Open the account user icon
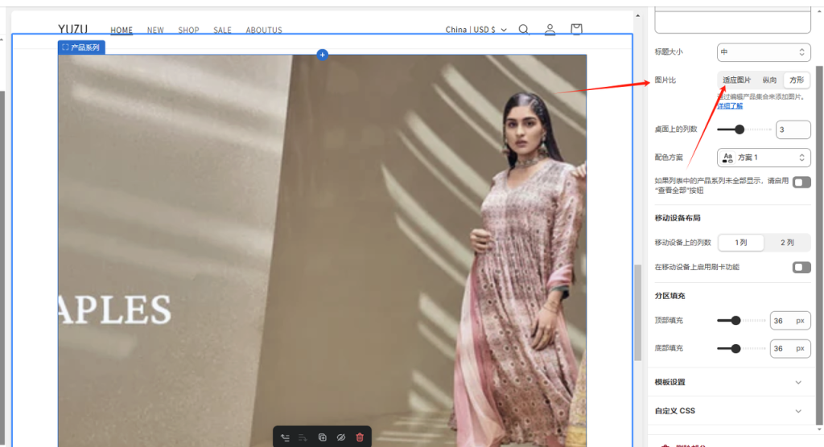 tap(550, 30)
